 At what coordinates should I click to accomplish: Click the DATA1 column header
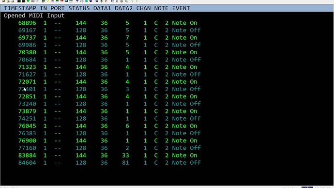click(102, 8)
